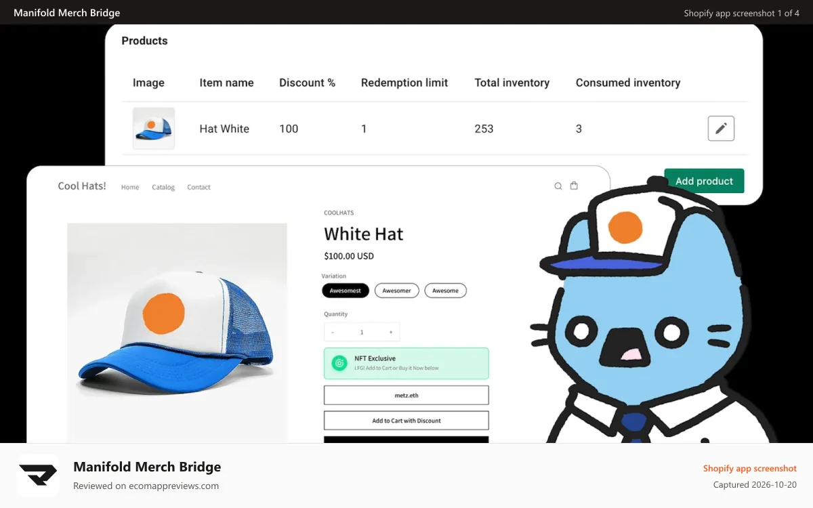Click the Discount % column header
This screenshot has height=508, width=813.
(308, 83)
